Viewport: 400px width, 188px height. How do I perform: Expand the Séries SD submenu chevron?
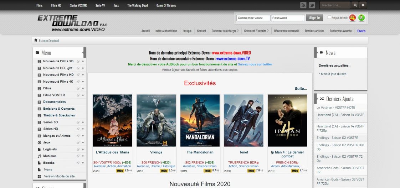click(x=83, y=122)
